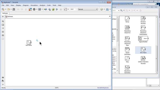
Task: Run the simulation with green play button
Action: pos(53,9)
